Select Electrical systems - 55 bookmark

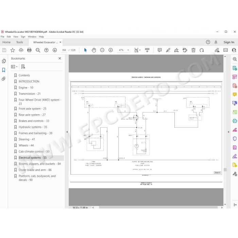(33, 158)
